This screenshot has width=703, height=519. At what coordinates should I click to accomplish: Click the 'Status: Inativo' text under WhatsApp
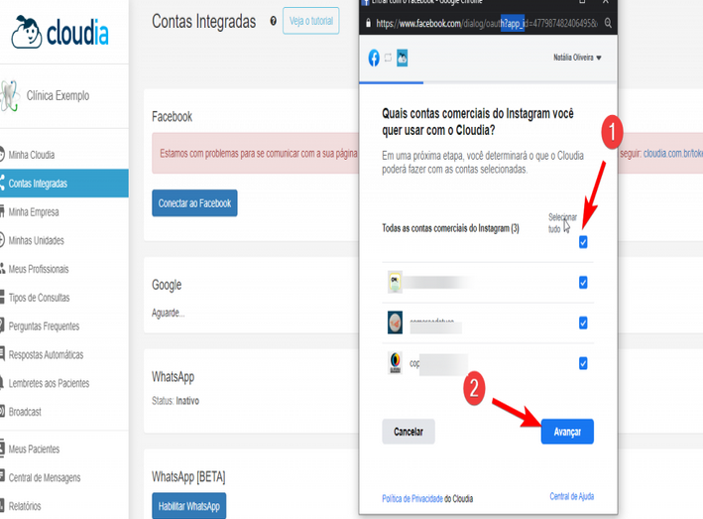click(x=176, y=401)
